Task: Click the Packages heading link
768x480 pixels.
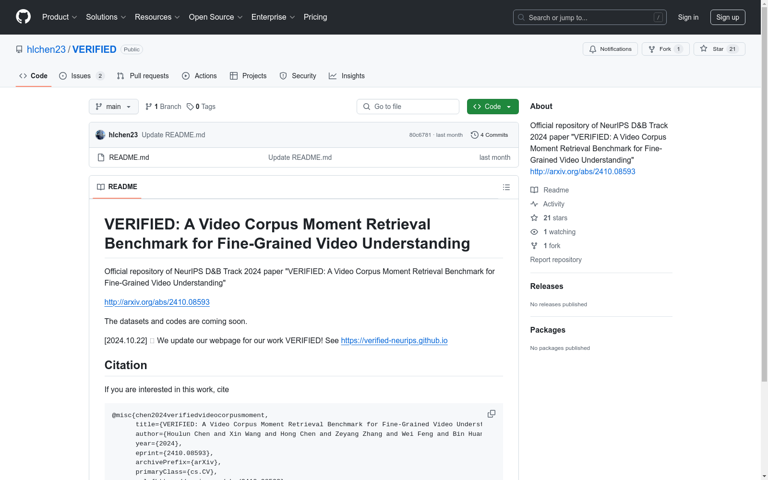Action: pyautogui.click(x=548, y=330)
